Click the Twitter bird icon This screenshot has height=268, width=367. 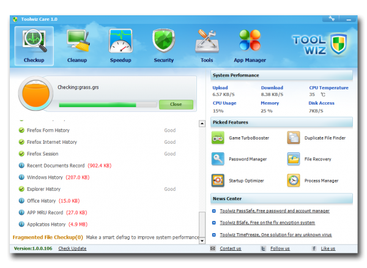263,248
